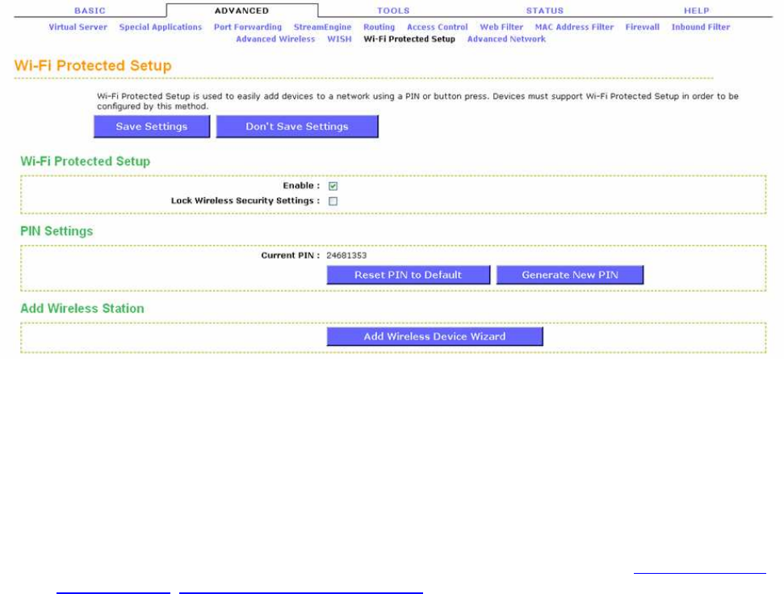The image size is (784, 594).
Task: Open Port Forwarding settings
Action: pyautogui.click(x=248, y=27)
